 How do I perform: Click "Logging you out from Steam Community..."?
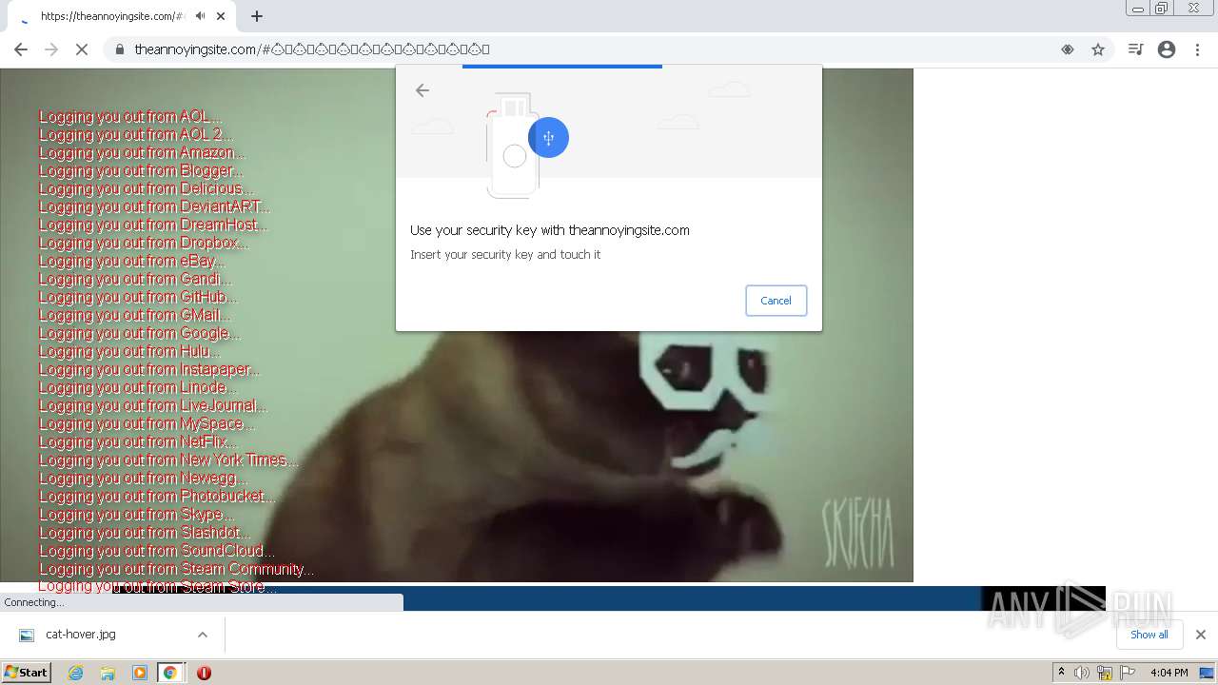(176, 569)
